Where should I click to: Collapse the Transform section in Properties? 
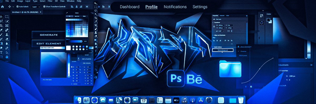[x=213, y=23]
